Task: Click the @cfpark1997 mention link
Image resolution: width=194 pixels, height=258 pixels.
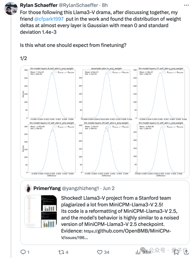Action: tap(49, 19)
